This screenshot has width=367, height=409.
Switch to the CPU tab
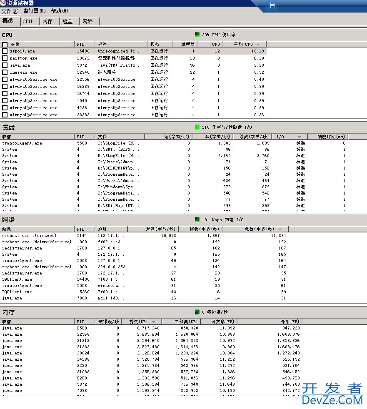(x=30, y=21)
